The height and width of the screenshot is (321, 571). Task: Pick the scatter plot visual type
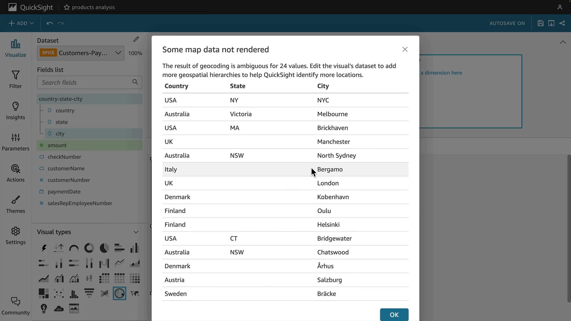(59, 293)
